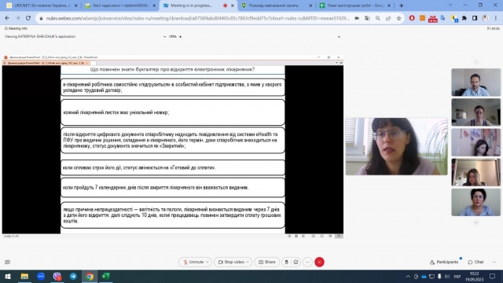
Task: Open Telegram from the taskbar
Action: click(x=73, y=276)
